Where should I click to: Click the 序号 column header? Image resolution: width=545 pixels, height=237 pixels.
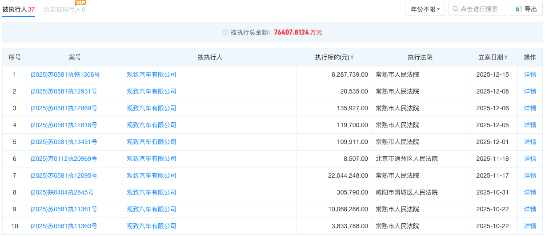pos(15,57)
